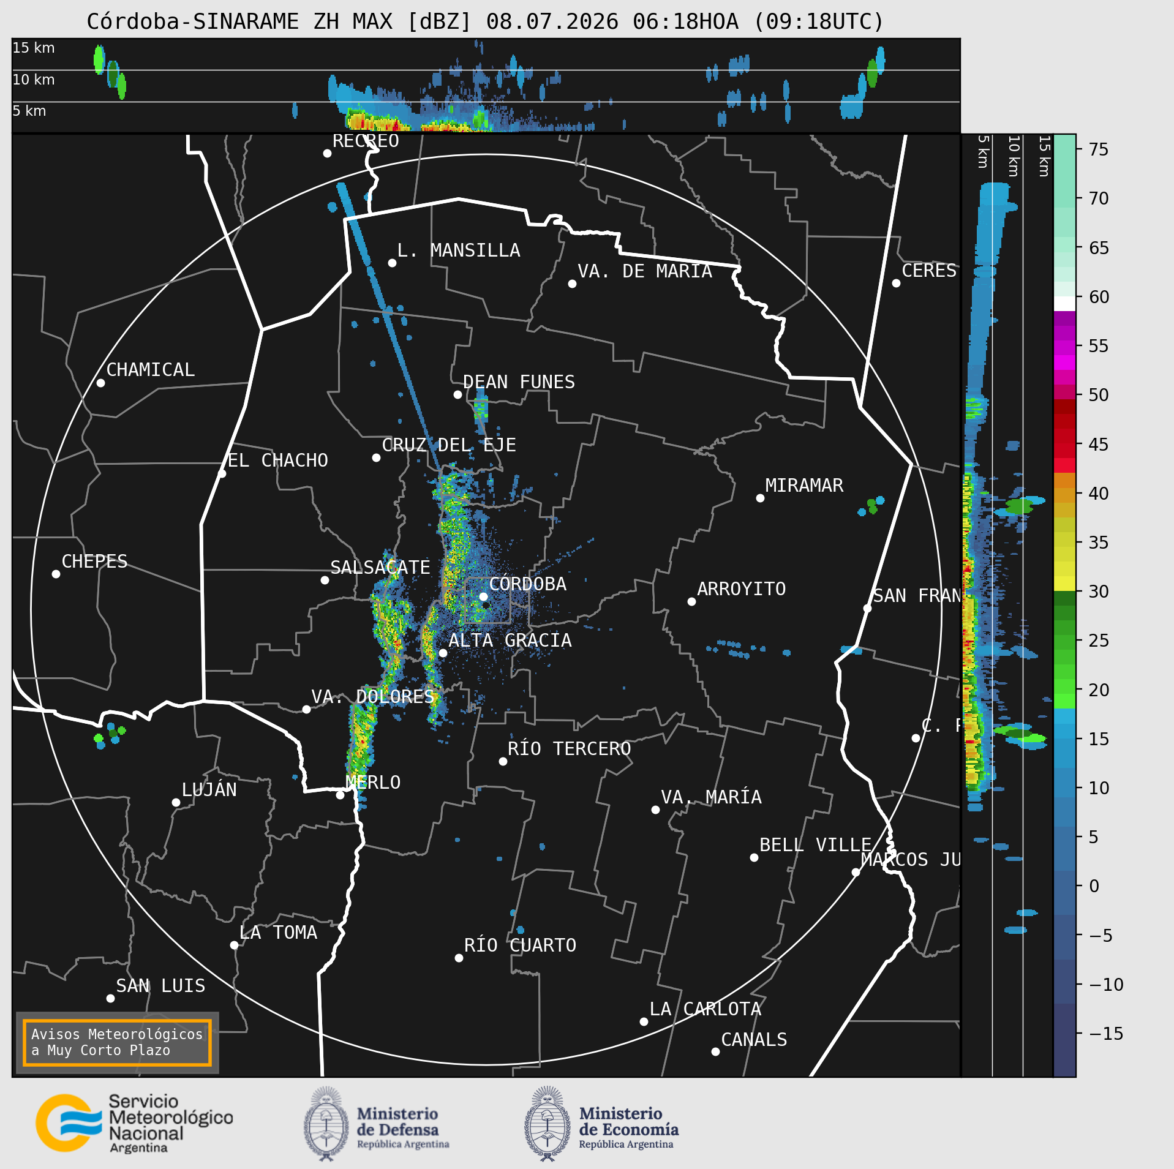Click the green echo near Miramar
Viewport: 1174px width, 1169px height.
point(871,505)
